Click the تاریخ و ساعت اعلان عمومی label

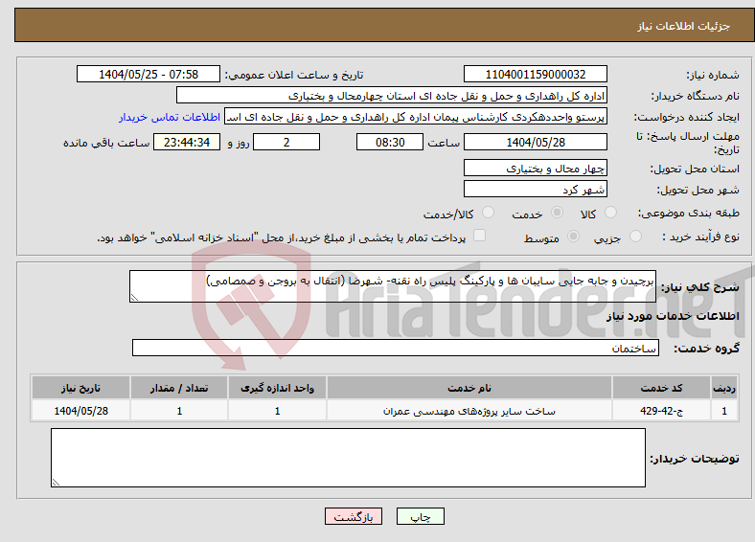coord(294,75)
